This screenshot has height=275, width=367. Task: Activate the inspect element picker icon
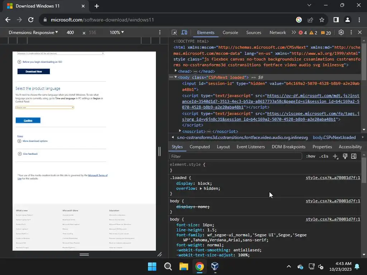click(174, 33)
